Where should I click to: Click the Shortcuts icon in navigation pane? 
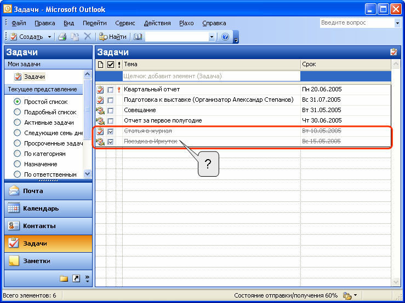(x=76, y=278)
